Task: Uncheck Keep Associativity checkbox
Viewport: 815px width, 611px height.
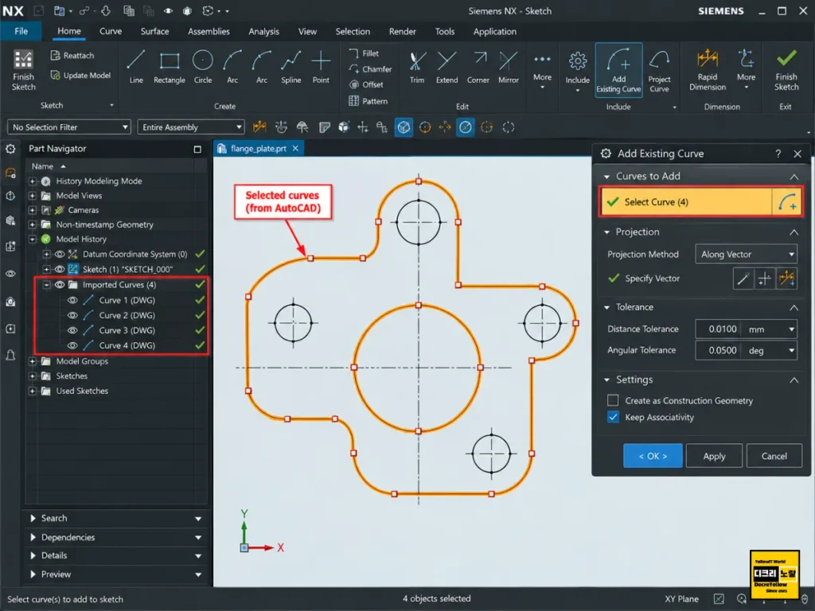Action: 613,417
